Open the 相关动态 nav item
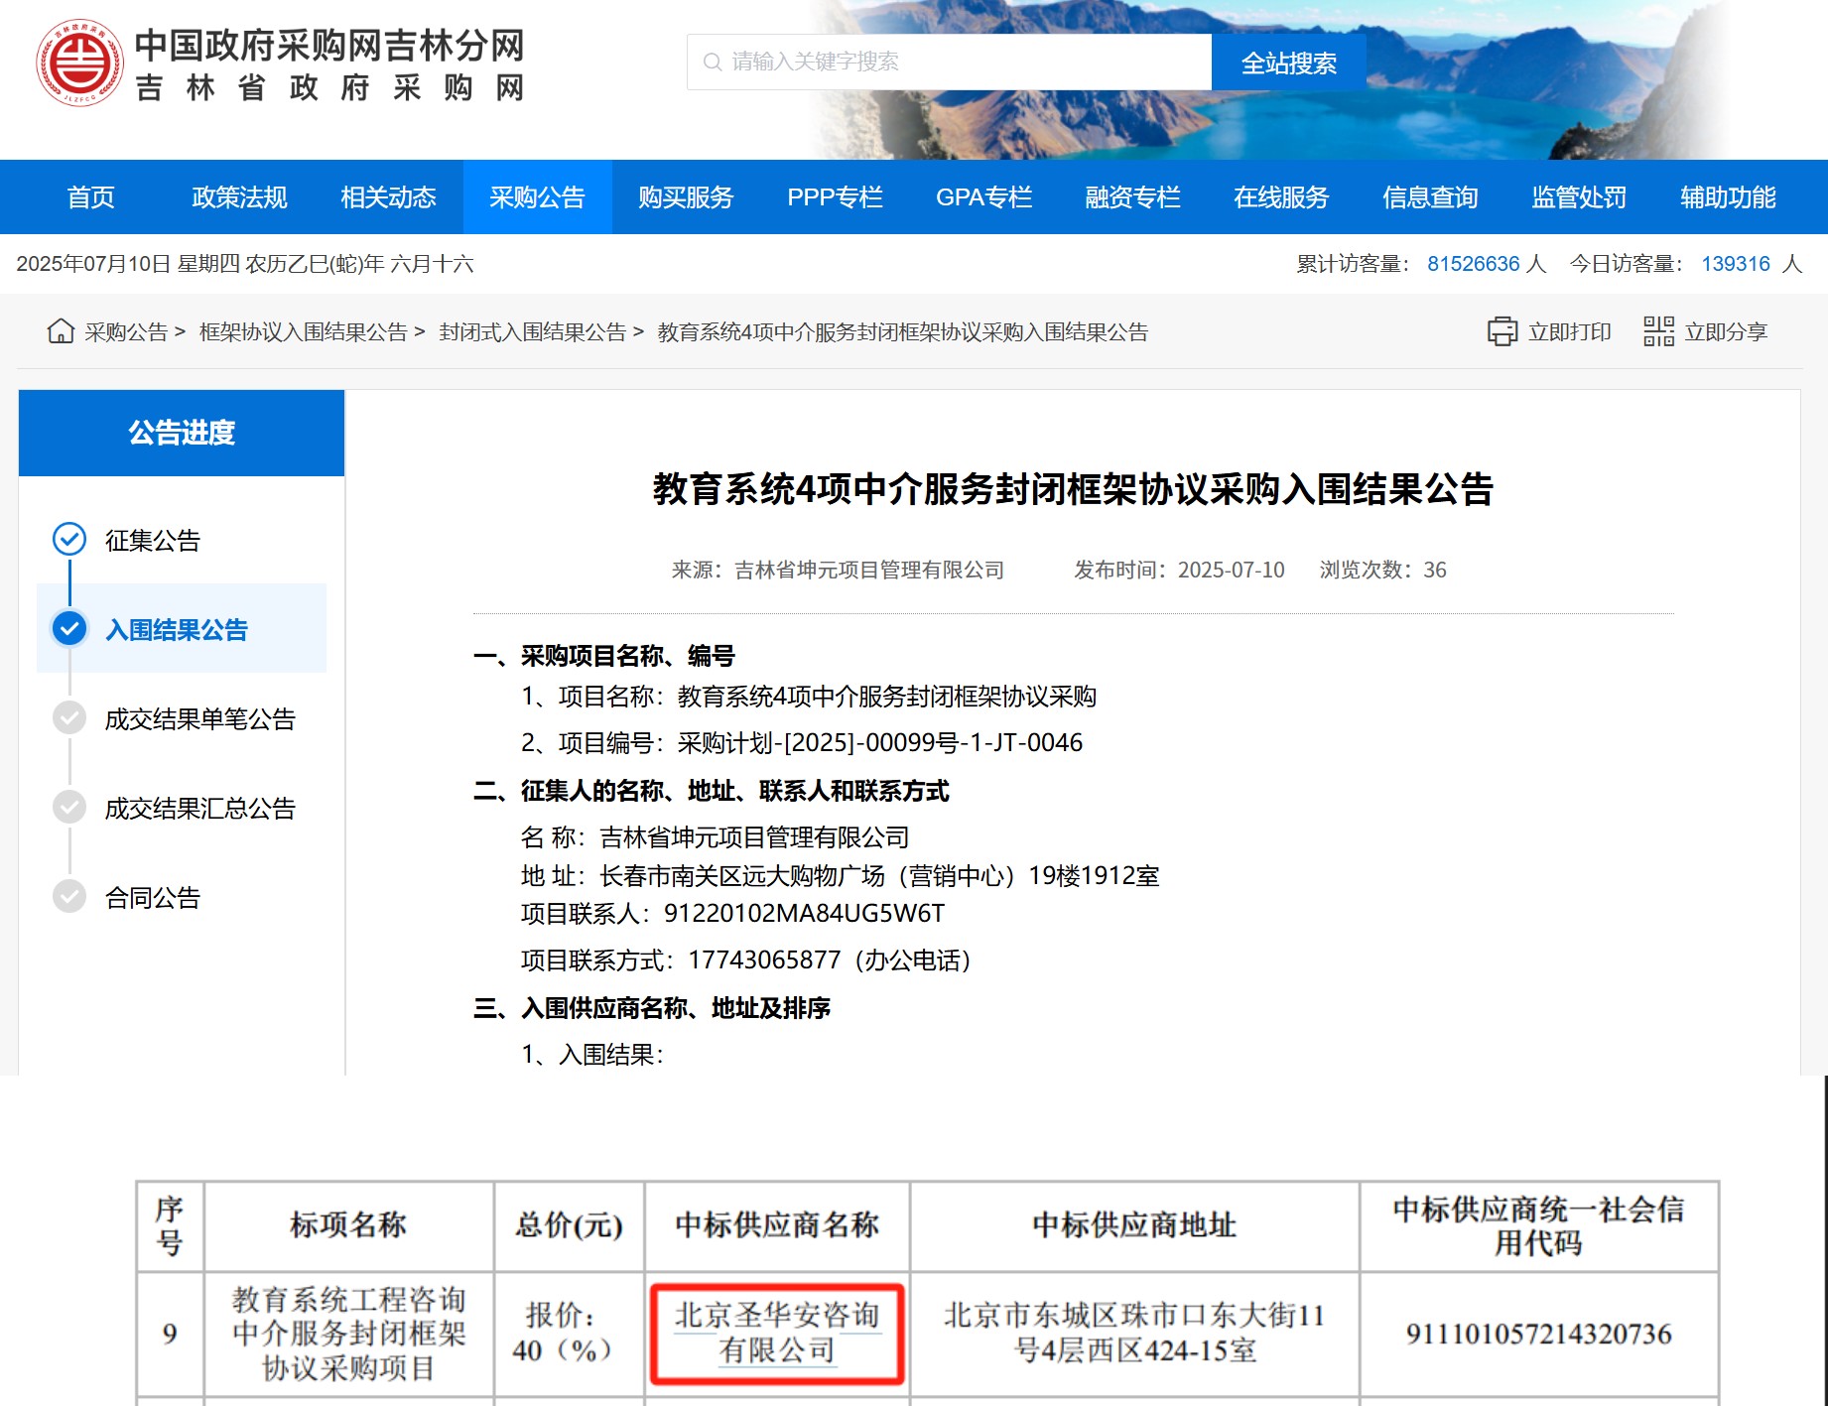Screen dimensions: 1828x1406 tap(388, 197)
